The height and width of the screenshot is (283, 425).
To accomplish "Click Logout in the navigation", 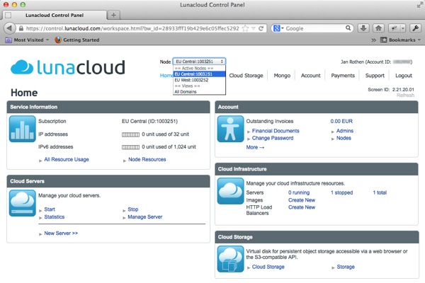I will coord(404,76).
